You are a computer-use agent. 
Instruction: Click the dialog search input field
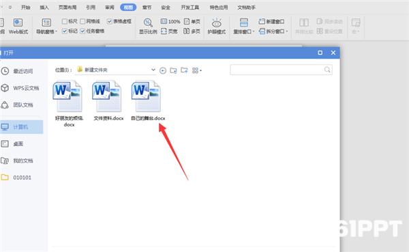(281, 70)
